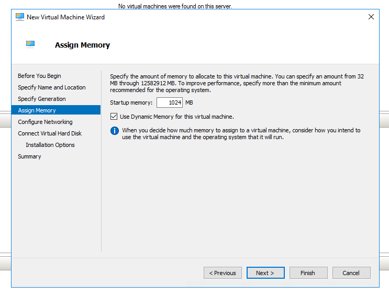Open the Specify Generation step

42,99
